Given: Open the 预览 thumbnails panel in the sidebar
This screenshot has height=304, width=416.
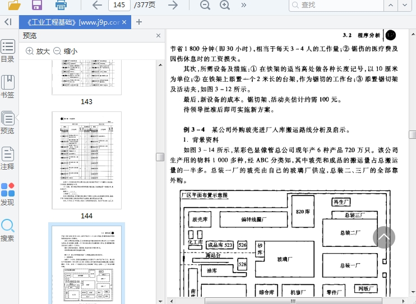Looking at the screenshot, I should 8,123.
